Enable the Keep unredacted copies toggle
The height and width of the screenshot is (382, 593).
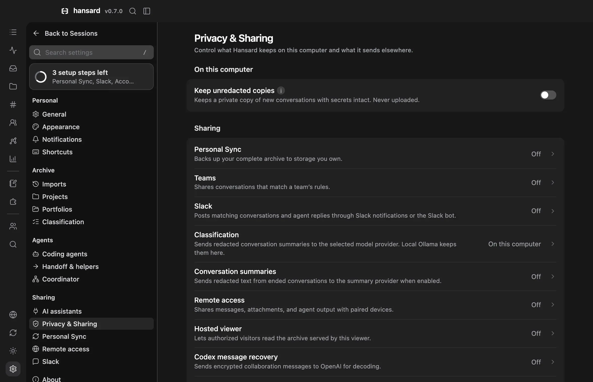548,95
